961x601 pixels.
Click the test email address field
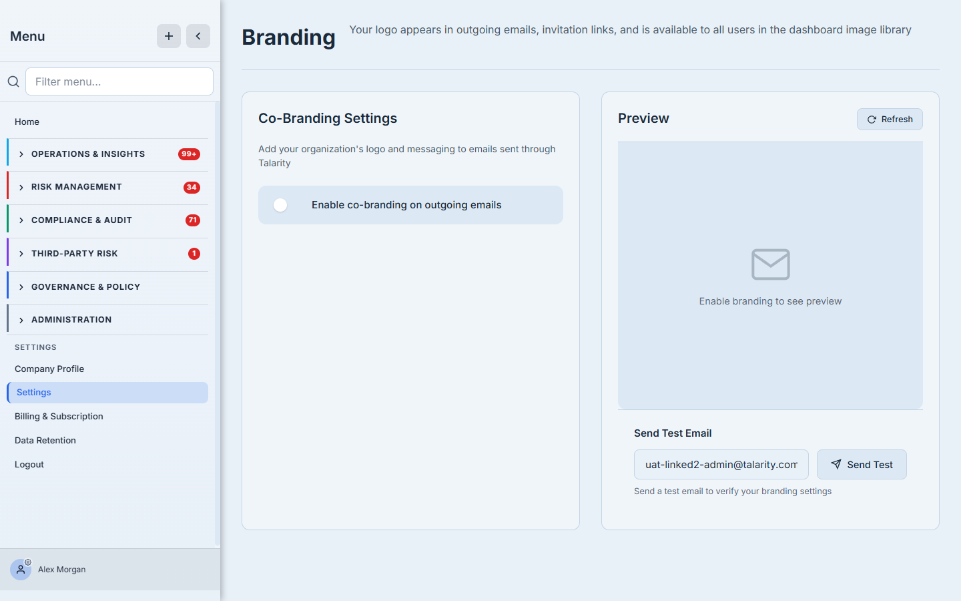coord(721,464)
